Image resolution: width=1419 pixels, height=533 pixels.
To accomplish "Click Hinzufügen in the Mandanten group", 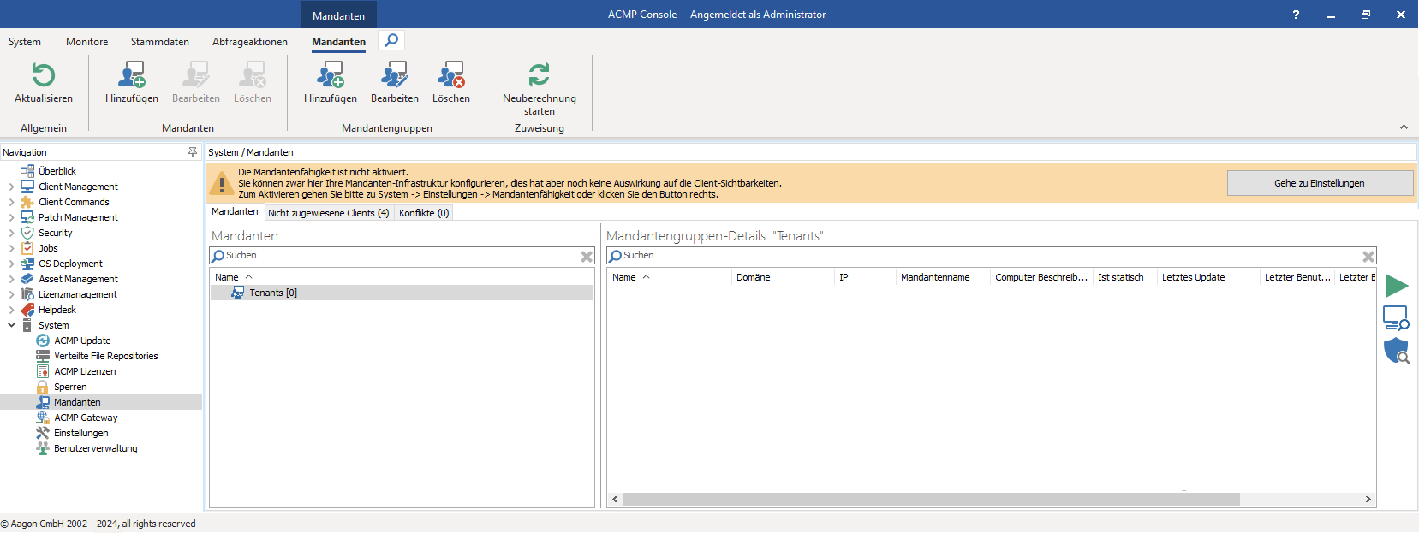I will (x=131, y=83).
